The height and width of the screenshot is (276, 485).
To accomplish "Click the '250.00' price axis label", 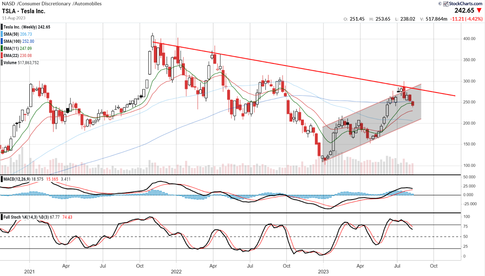I will 469,102.
